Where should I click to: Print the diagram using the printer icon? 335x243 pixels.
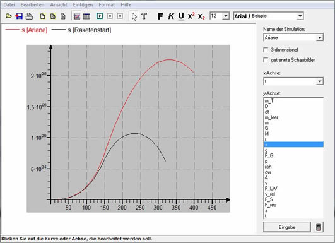(29, 16)
